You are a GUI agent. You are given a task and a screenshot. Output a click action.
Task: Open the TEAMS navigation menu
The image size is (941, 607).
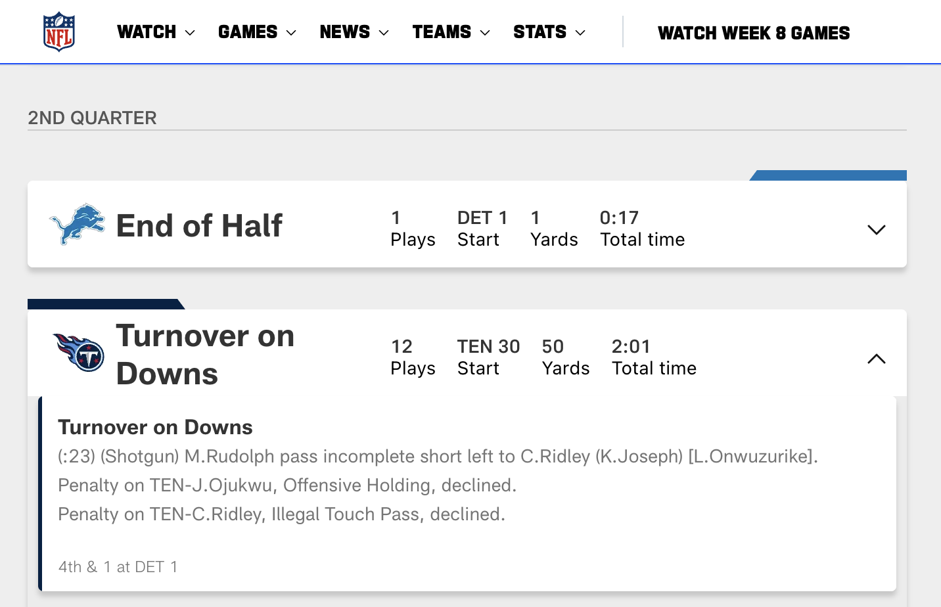click(451, 32)
